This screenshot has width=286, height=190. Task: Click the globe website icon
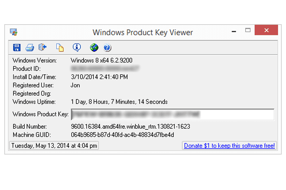pos(94,47)
